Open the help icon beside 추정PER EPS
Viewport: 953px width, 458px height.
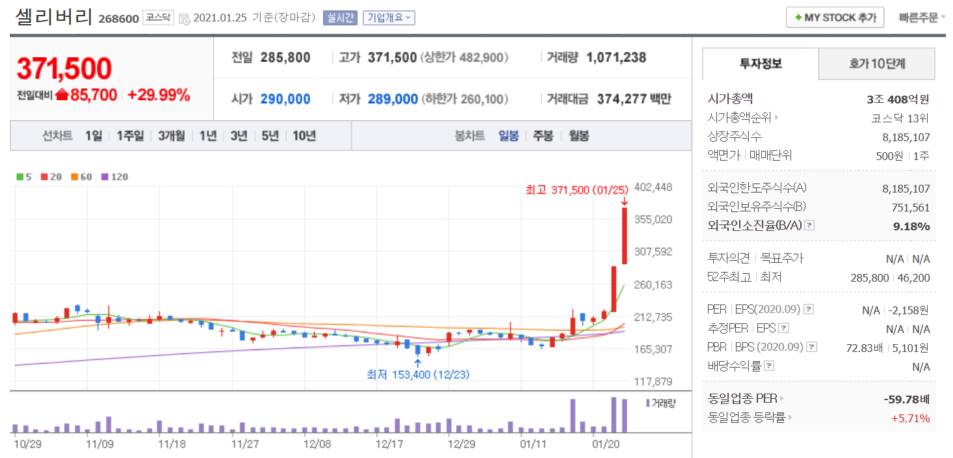(783, 328)
